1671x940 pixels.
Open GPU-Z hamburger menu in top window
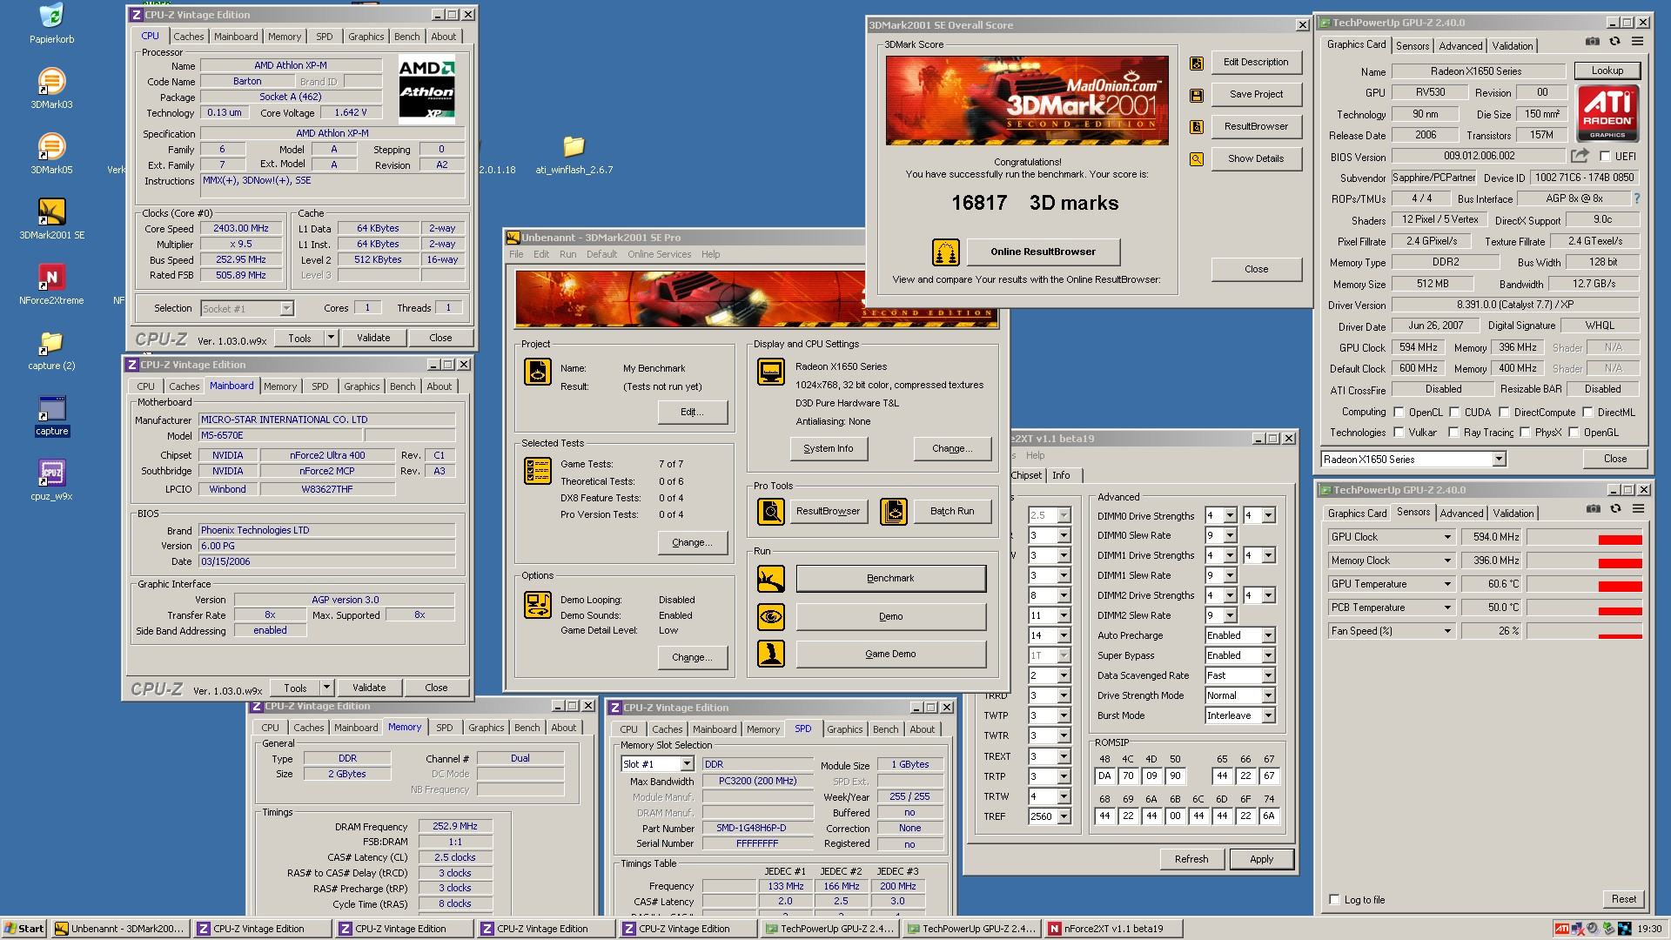(1638, 42)
